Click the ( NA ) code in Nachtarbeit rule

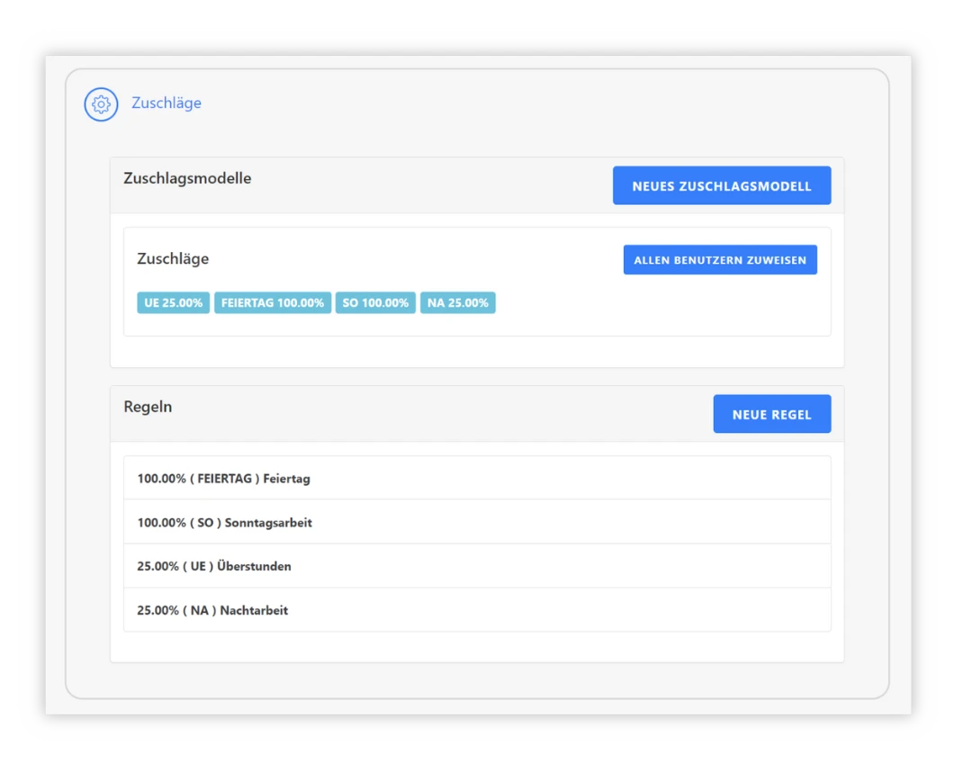[200, 610]
